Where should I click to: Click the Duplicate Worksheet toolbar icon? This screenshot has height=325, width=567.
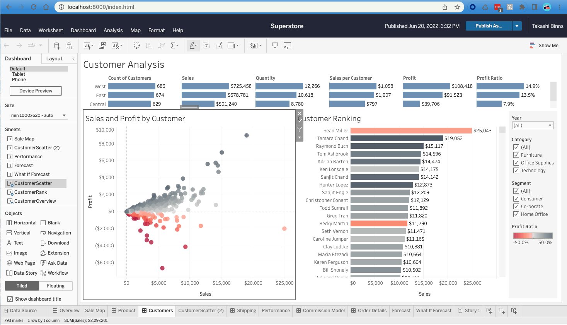[102, 46]
